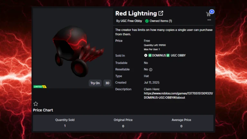Click the Quantity Sold value 1
Screen dimensions: 247x139
(65, 126)
